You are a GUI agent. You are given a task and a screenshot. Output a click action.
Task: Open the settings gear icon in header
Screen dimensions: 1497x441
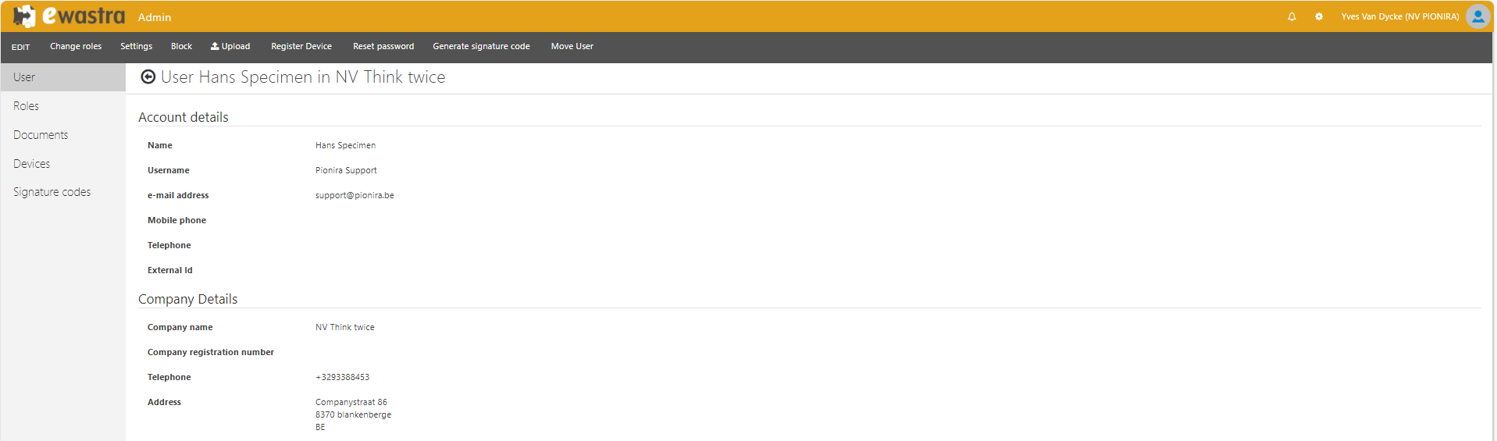(1319, 16)
